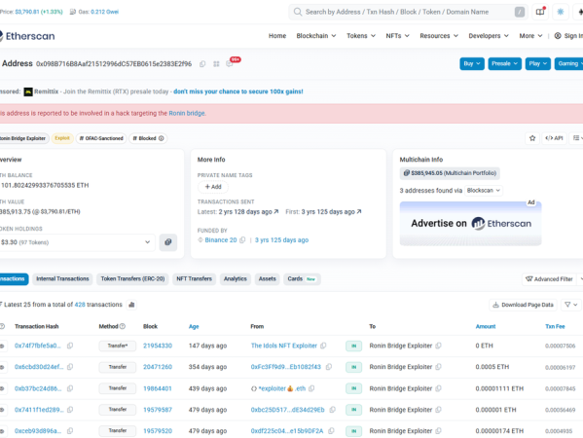Open the news book icon in top bar
Image resolution: width=583 pixels, height=438 pixels.
[x=540, y=12]
